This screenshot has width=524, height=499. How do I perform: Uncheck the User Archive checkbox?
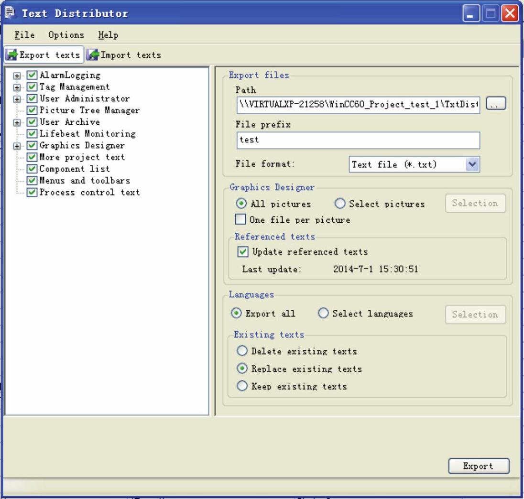click(32, 122)
